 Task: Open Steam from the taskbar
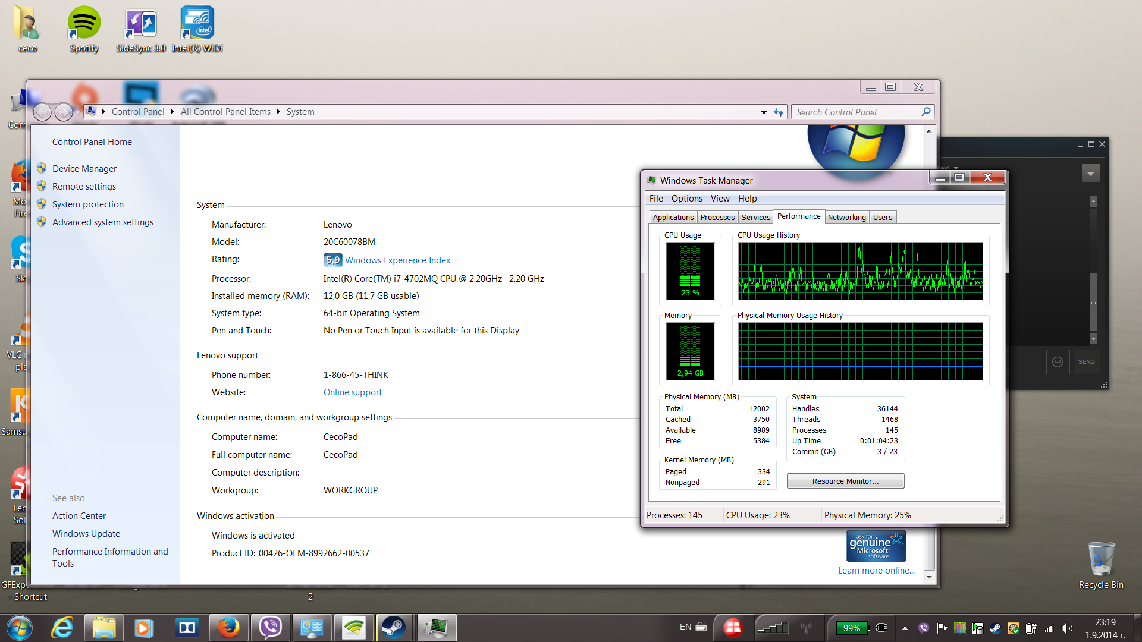393,628
